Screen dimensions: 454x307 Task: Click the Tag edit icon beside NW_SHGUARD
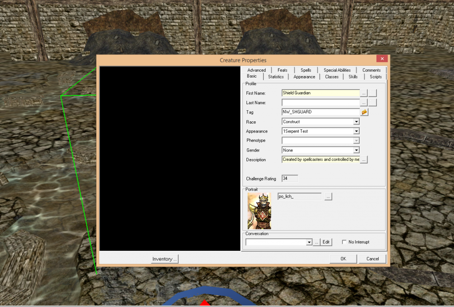coord(364,112)
